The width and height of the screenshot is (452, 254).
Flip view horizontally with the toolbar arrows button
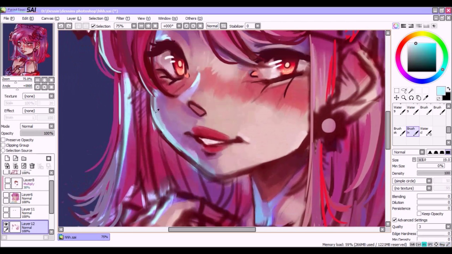(223, 26)
